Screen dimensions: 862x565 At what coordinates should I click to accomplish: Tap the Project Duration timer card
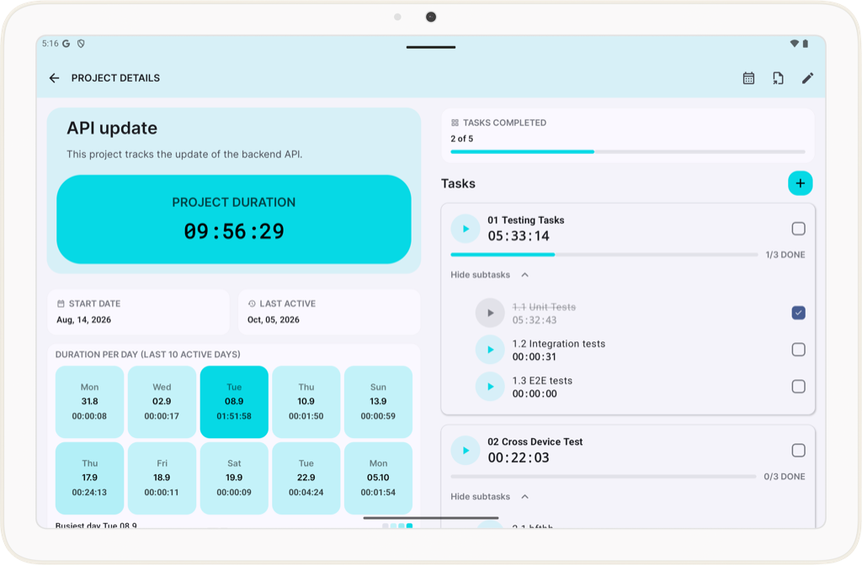234,219
